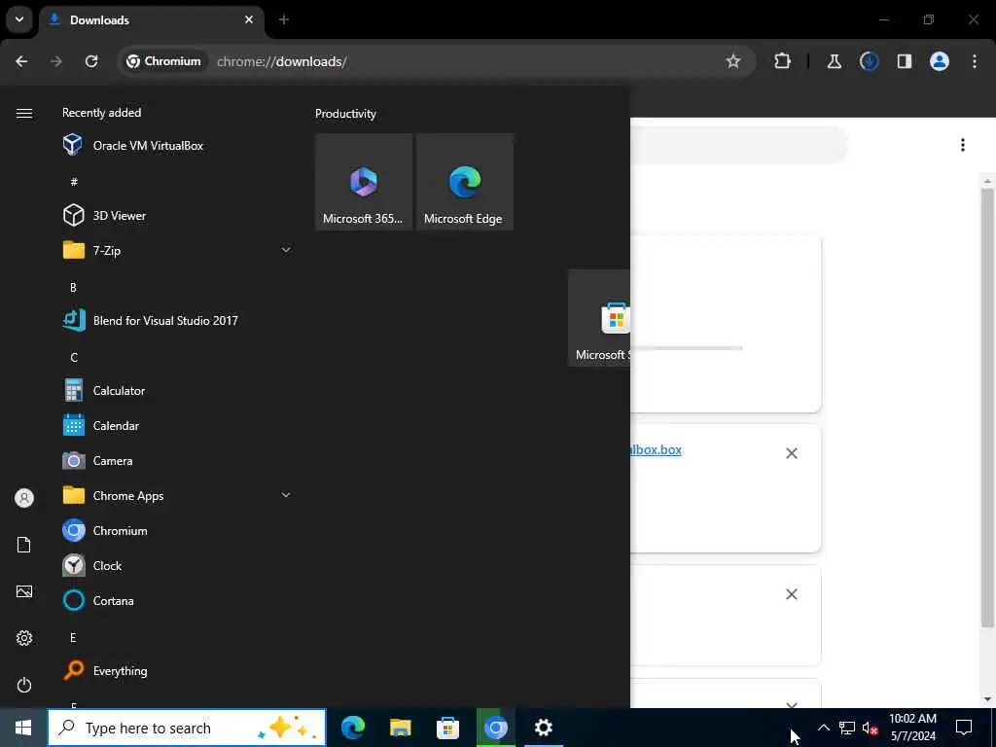The width and height of the screenshot is (996, 747).
Task: Open the .box downloaded file link
Action: click(657, 449)
